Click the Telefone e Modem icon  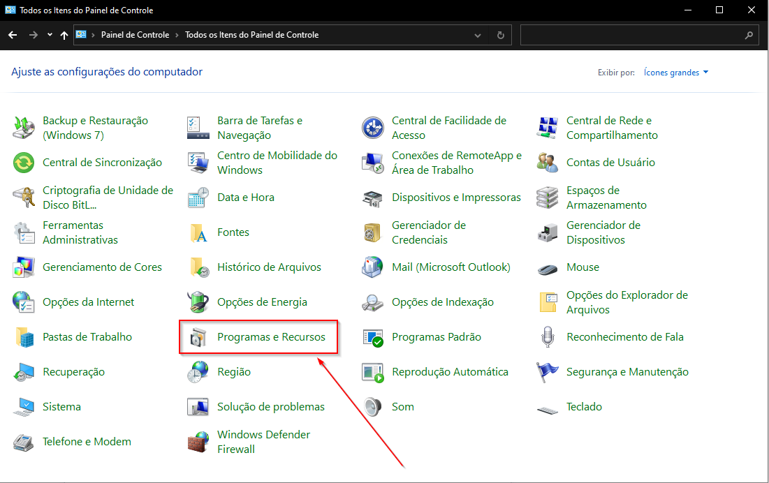[24, 442]
